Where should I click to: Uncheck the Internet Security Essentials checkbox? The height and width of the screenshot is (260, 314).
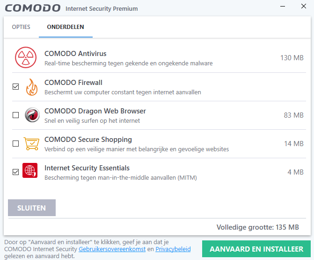pyautogui.click(x=16, y=172)
